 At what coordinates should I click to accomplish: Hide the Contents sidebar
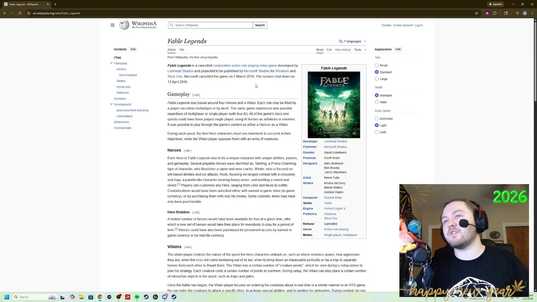click(x=133, y=49)
